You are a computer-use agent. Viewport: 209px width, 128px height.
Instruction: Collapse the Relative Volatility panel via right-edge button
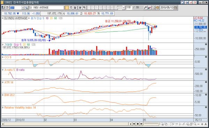206,107
